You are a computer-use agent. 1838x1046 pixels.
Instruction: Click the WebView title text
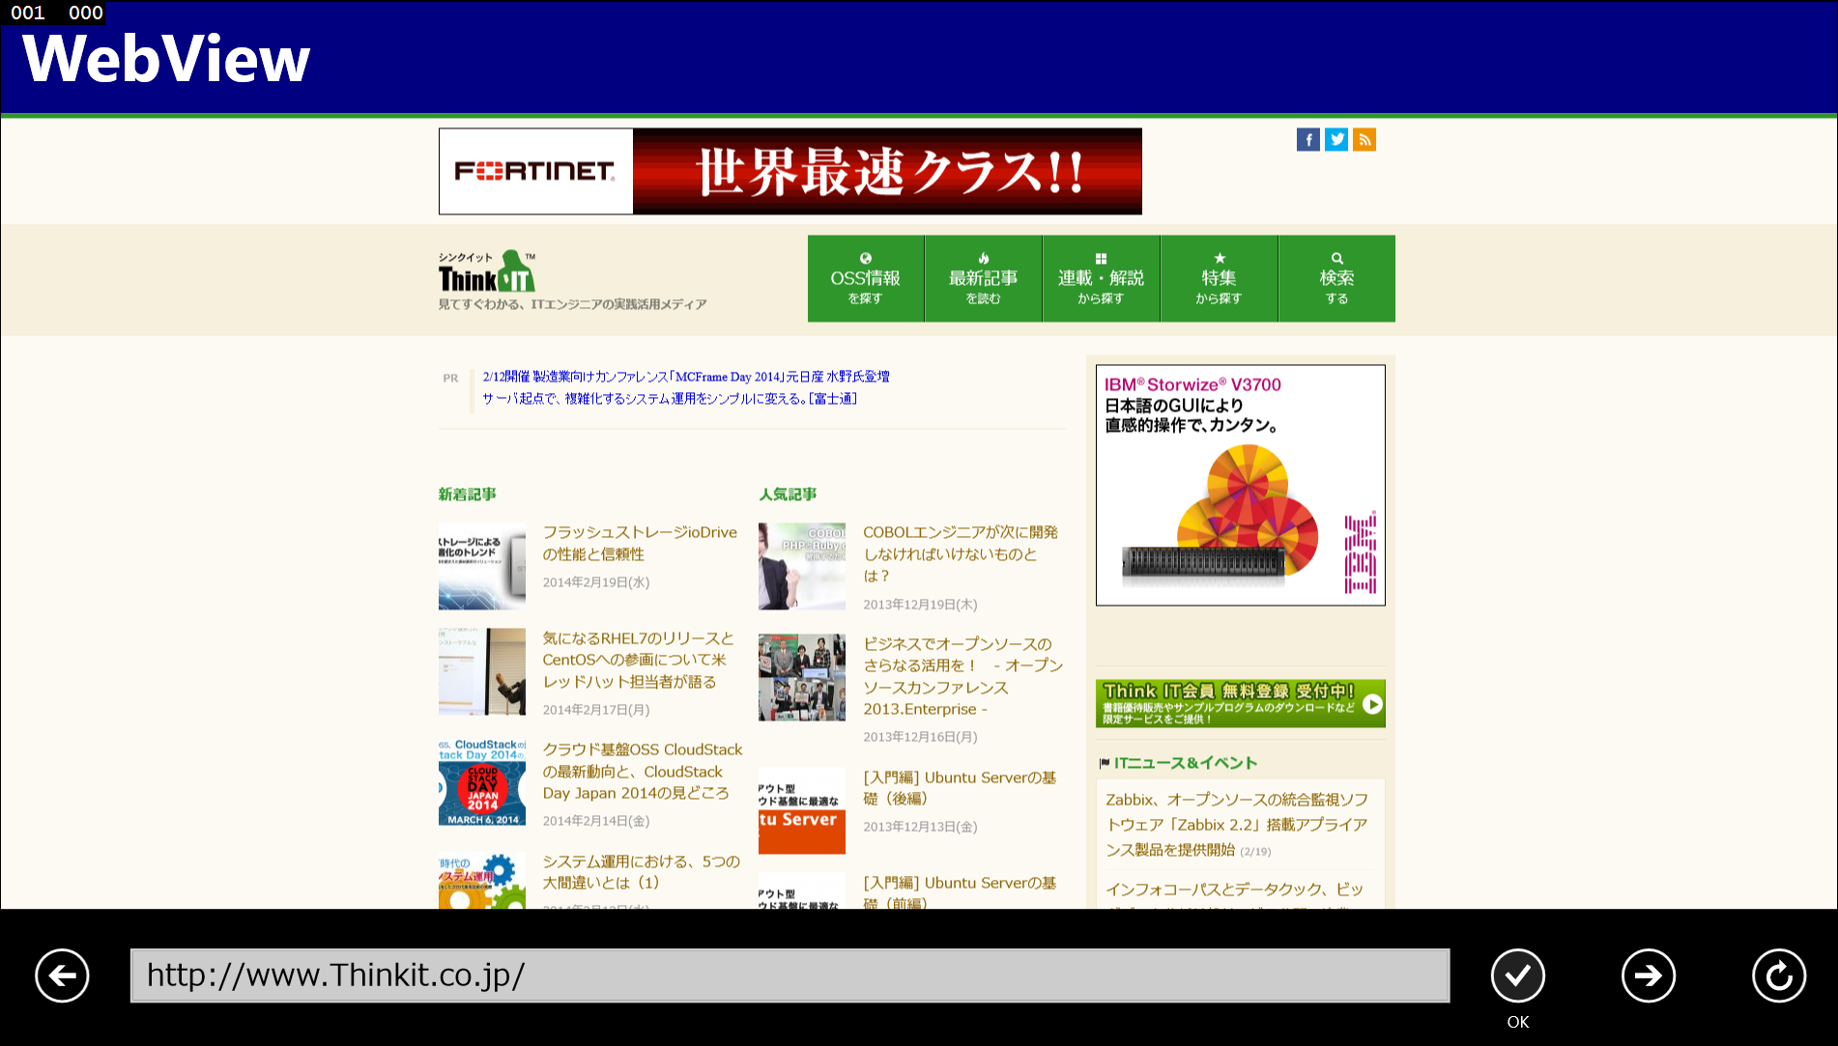click(x=165, y=59)
